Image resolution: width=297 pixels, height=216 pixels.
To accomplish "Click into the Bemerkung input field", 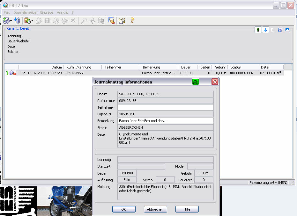I will click(165, 121).
